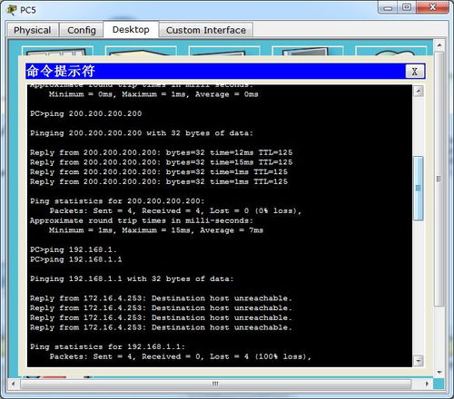Image resolution: width=454 pixels, height=399 pixels.
Task: Open the Config tab
Action: [x=82, y=30]
